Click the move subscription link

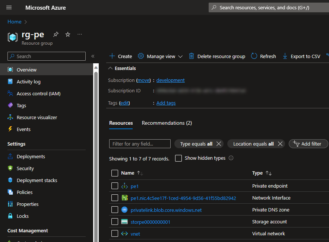[x=143, y=80]
